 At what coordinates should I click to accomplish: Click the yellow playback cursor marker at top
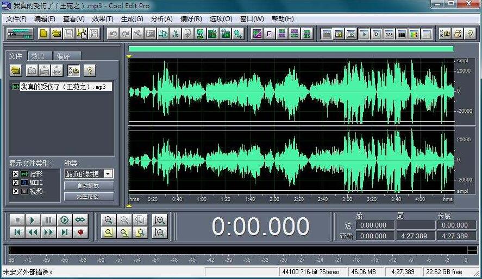coord(129,57)
